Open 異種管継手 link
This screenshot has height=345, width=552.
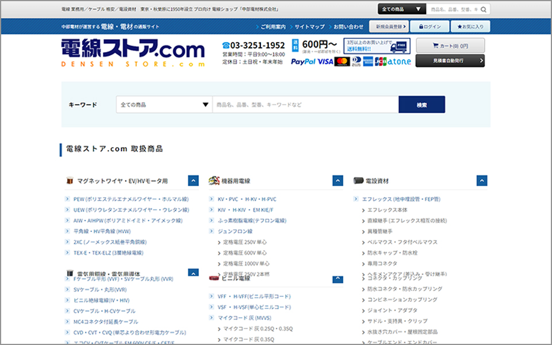(x=380, y=231)
